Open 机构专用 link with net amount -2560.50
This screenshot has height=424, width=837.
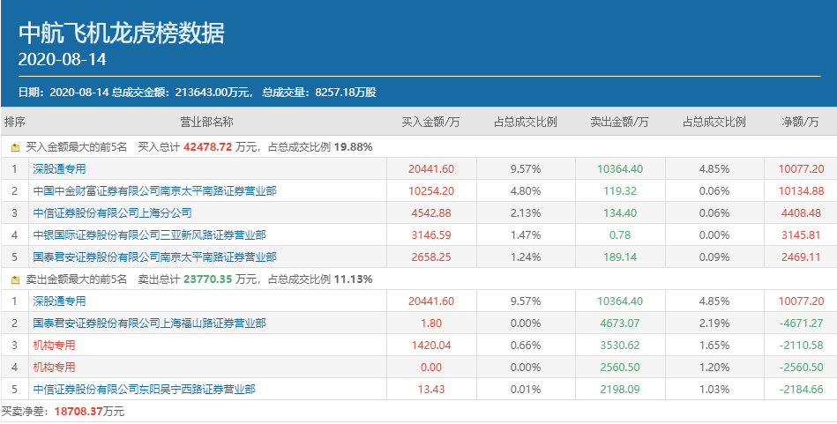54,368
